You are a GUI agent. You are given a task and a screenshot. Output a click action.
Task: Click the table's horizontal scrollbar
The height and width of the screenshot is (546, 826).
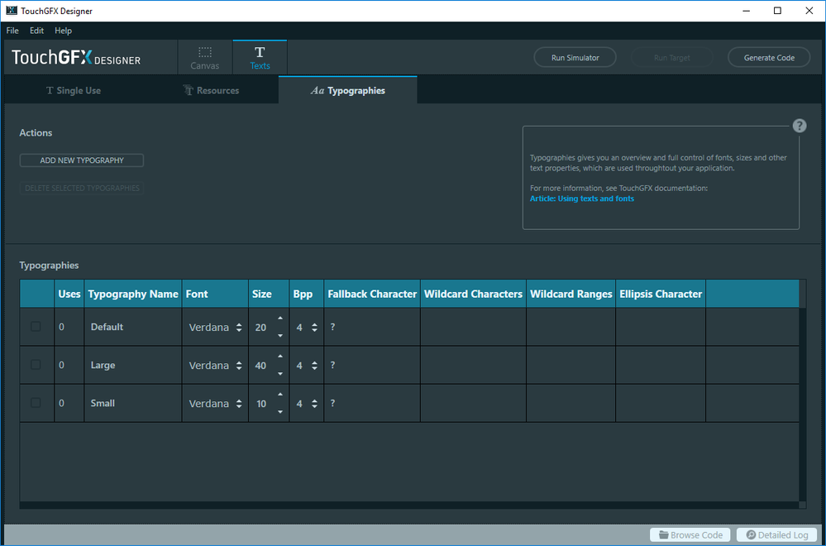pyautogui.click(x=409, y=505)
